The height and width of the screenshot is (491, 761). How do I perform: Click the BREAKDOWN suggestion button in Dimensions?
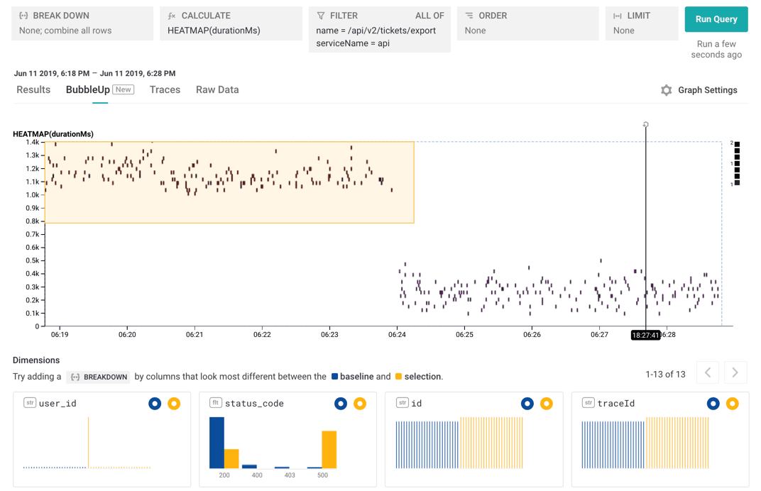[x=99, y=377]
